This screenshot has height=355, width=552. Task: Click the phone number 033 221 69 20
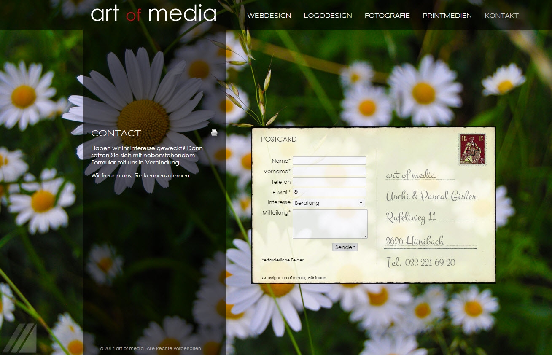pyautogui.click(x=430, y=262)
